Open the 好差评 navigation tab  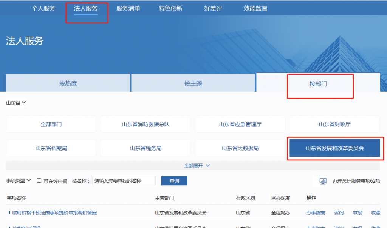click(213, 8)
